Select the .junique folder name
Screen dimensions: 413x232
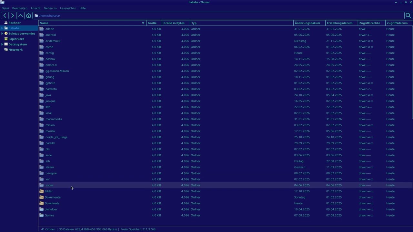click(x=50, y=101)
